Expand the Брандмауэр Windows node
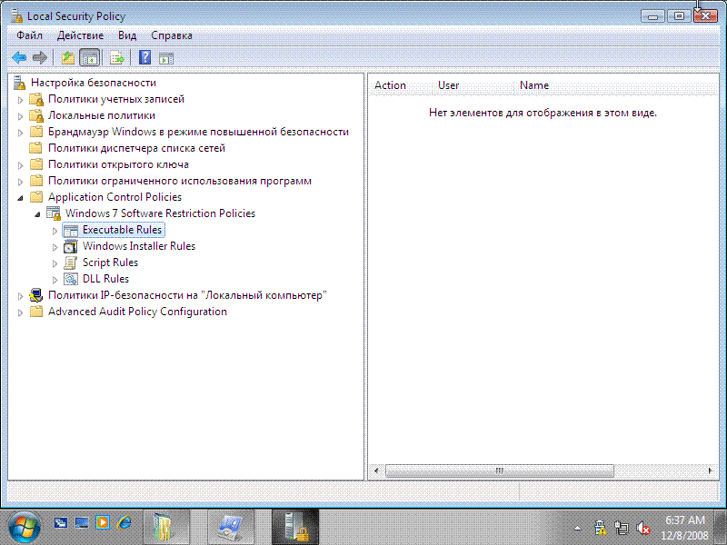Image resolution: width=727 pixels, height=545 pixels. (x=20, y=133)
